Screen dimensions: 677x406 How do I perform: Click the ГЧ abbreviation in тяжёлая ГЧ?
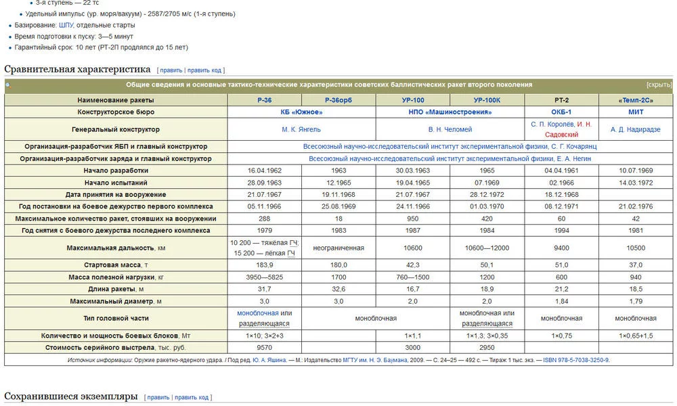293,243
